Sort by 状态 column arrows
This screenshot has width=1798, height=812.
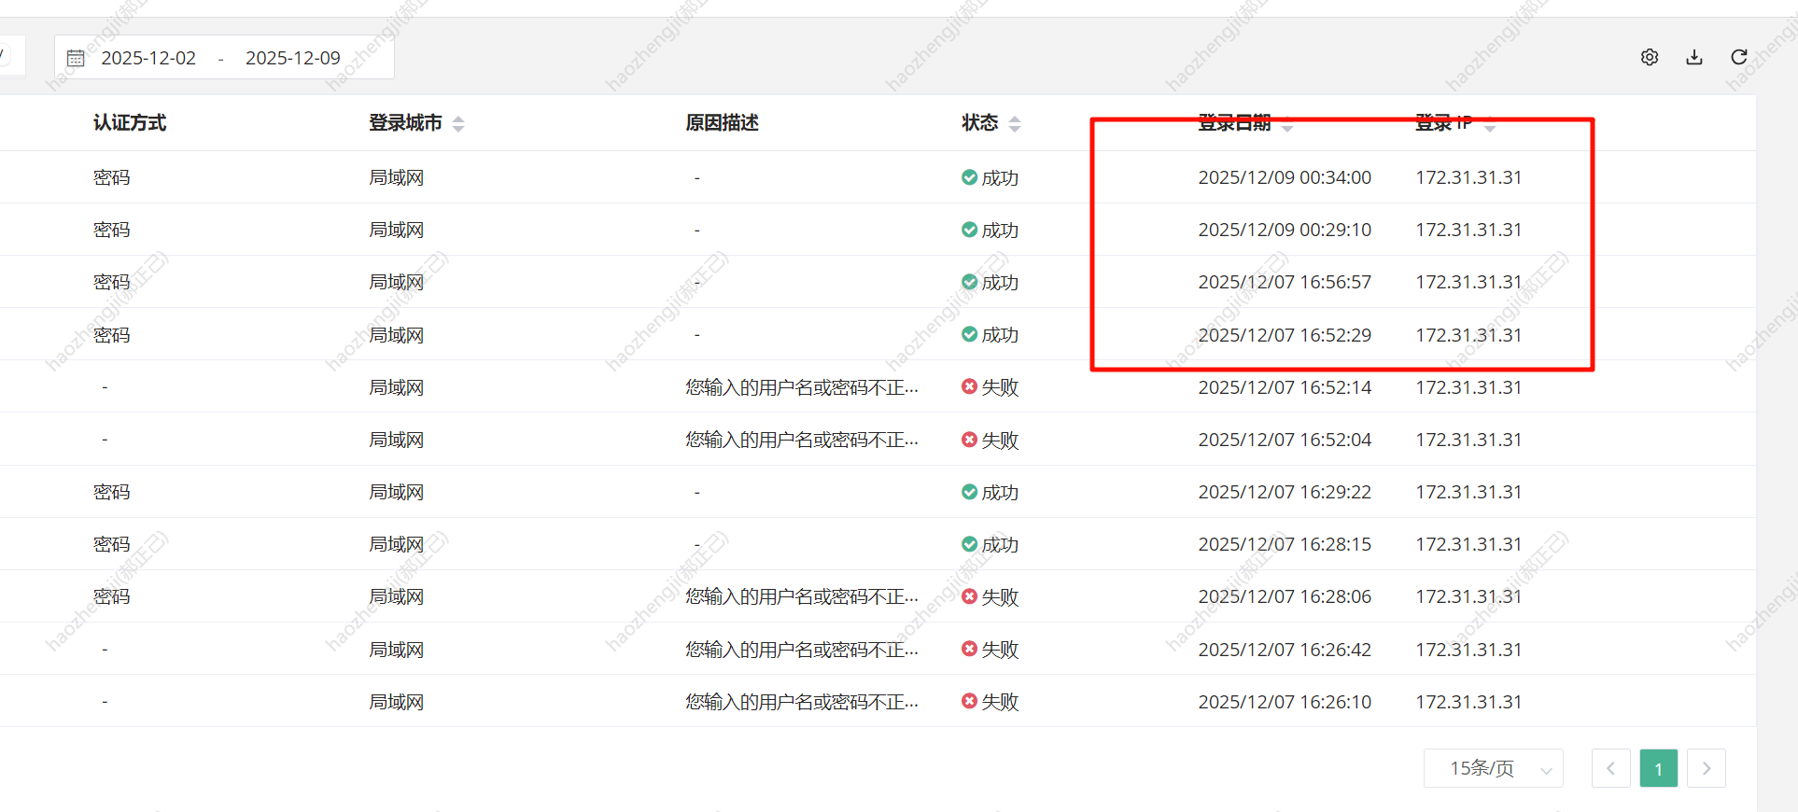pos(1015,123)
